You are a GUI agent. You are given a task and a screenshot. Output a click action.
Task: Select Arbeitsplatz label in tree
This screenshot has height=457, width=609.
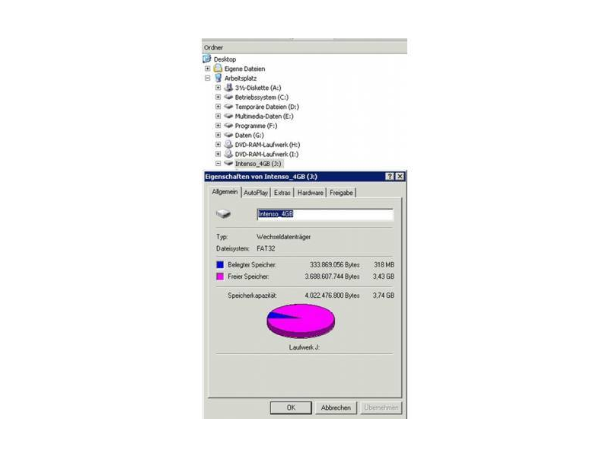241,78
